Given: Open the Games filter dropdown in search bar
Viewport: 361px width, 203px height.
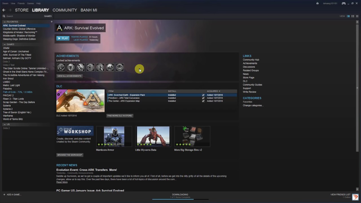Looking at the screenshot, I should (48, 16).
